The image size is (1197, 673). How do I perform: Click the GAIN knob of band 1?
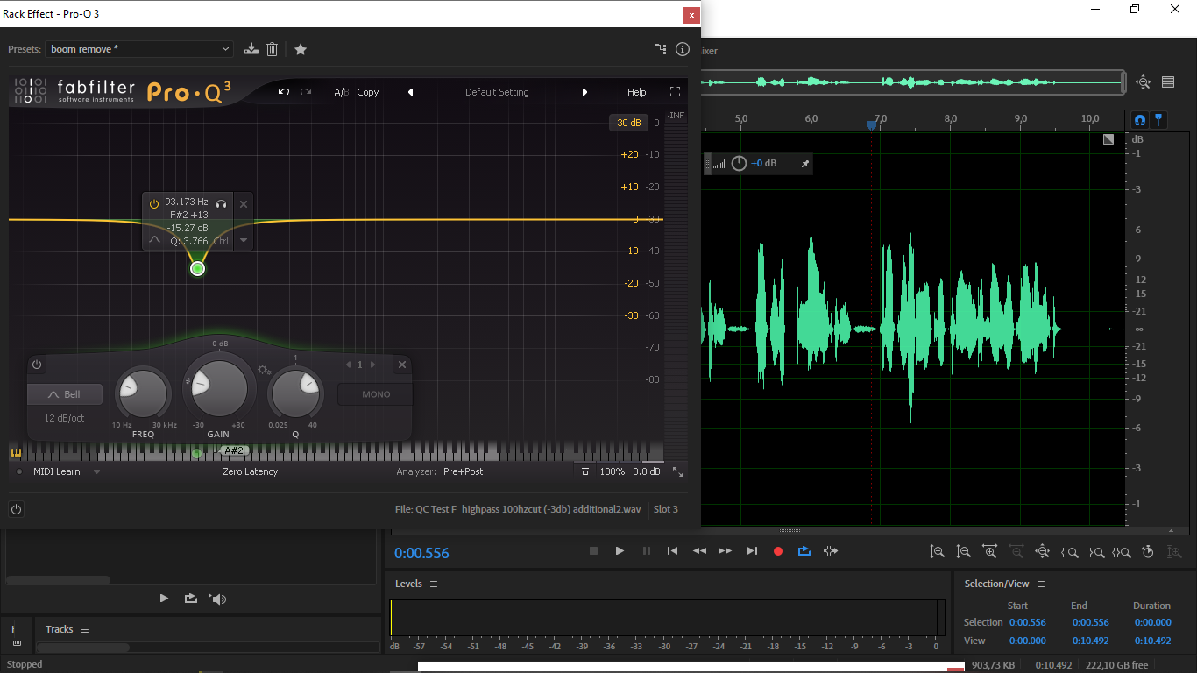coord(219,387)
